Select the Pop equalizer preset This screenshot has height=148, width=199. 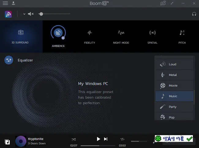tap(174, 116)
